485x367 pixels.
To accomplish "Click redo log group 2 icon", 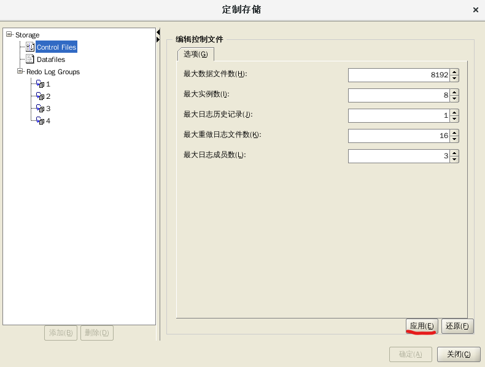I will pyautogui.click(x=40, y=96).
